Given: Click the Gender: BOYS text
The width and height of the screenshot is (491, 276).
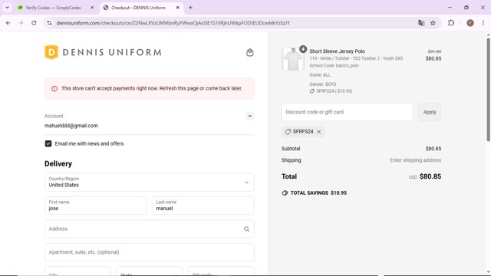Looking at the screenshot, I should click(323, 84).
